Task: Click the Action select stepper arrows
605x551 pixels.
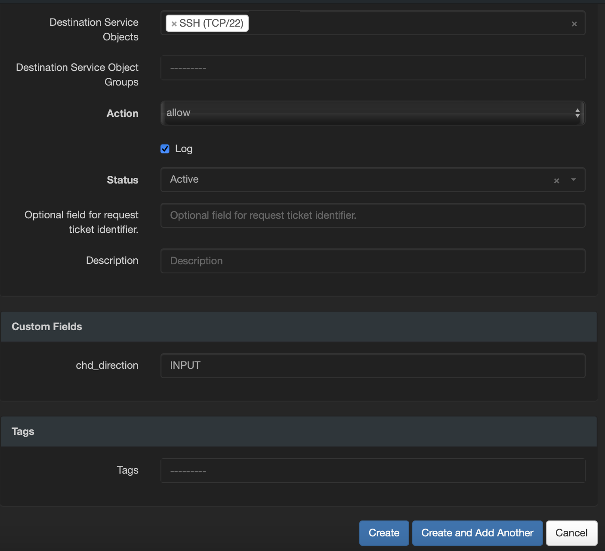Action: (578, 113)
